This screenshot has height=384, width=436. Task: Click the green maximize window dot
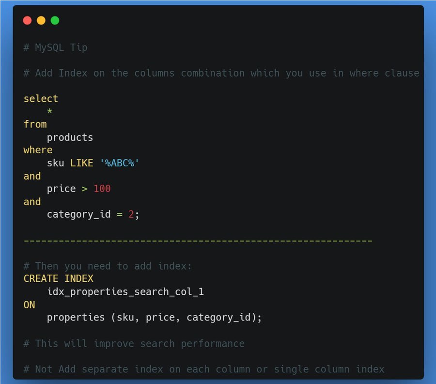click(55, 20)
